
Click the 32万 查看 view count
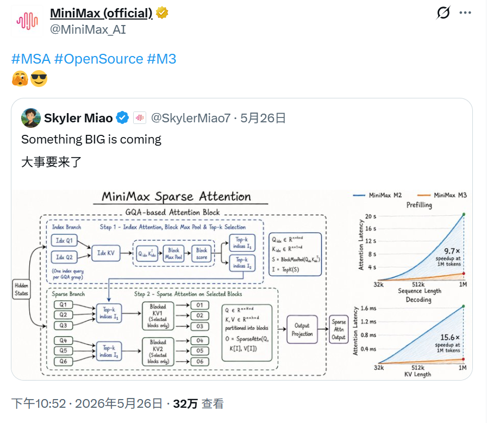198,404
